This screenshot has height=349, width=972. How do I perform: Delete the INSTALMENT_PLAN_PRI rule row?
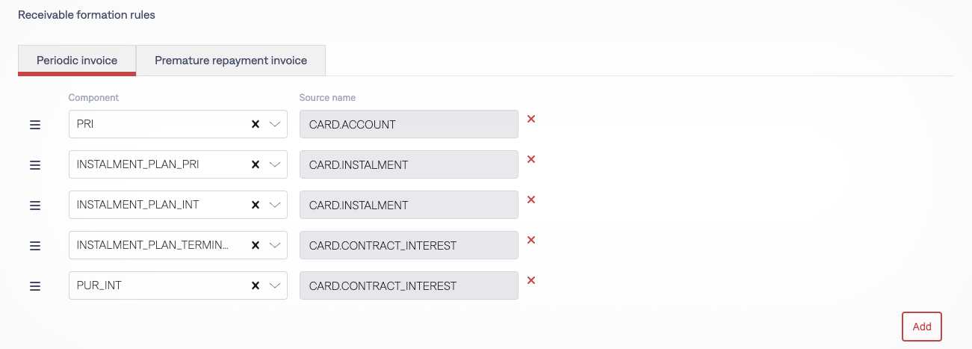tap(531, 159)
